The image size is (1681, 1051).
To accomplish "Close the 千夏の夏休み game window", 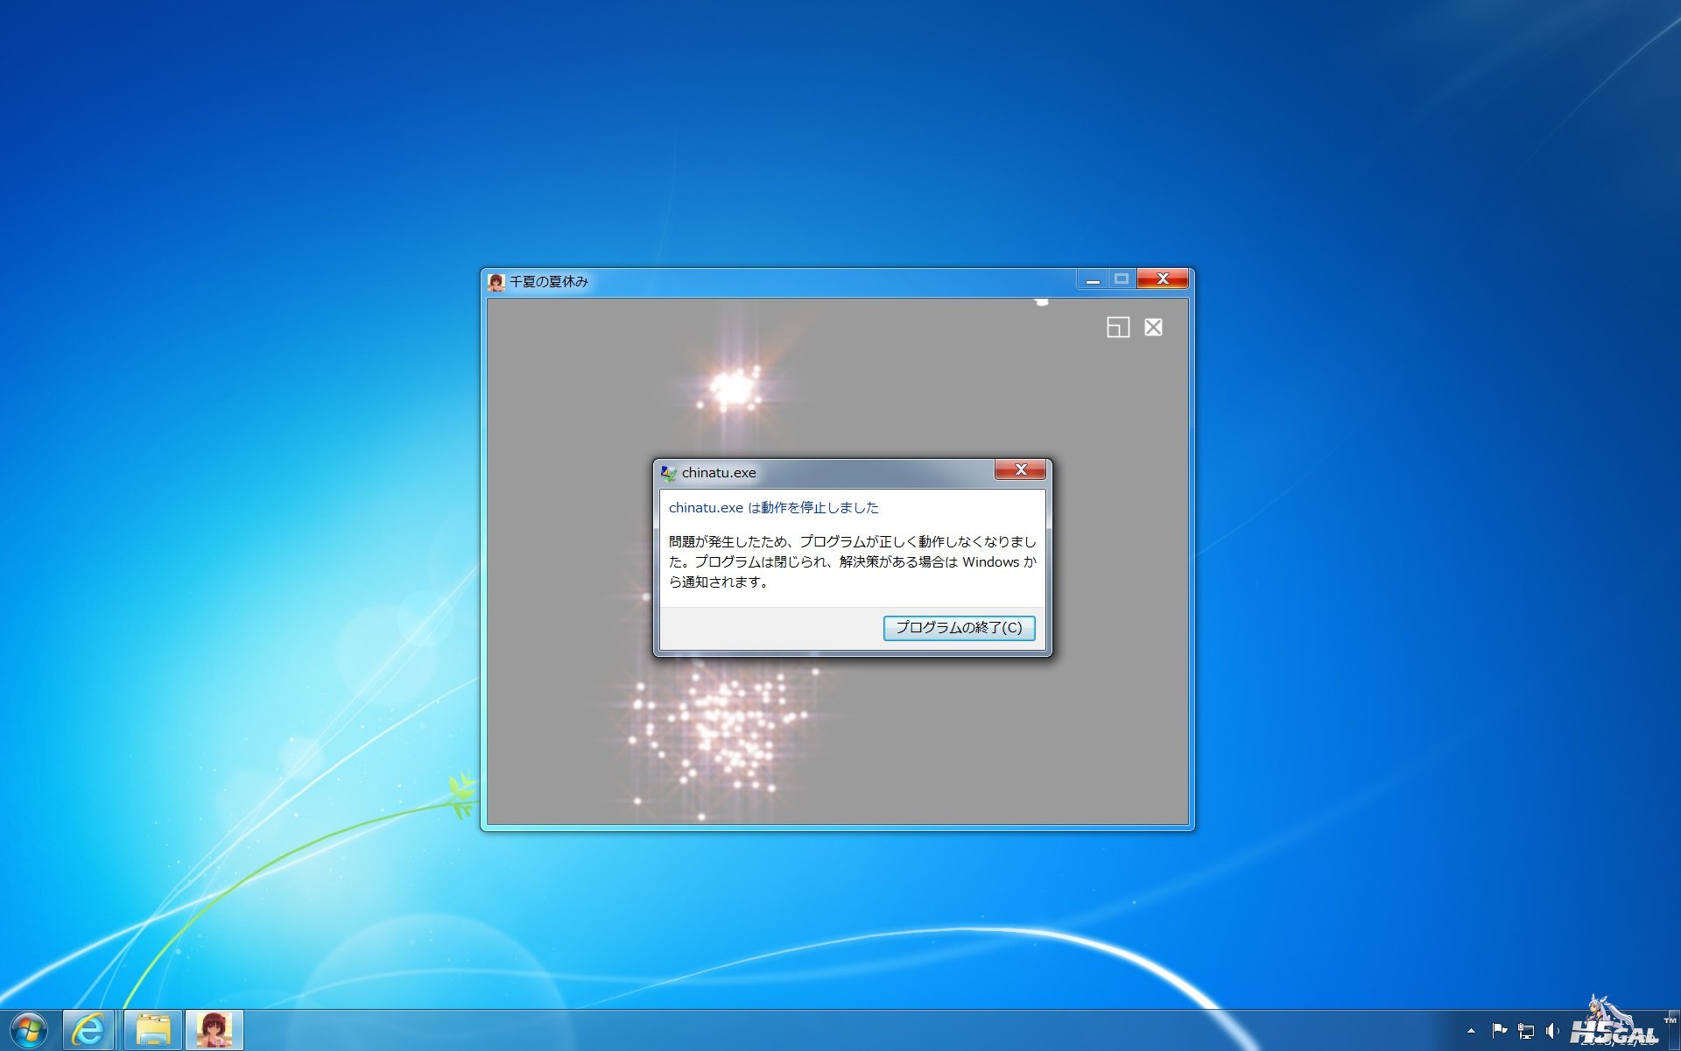I will point(1163,279).
